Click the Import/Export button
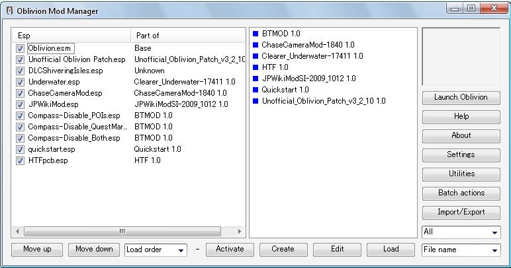Image resolution: width=511 pixels, height=268 pixels. point(461,213)
